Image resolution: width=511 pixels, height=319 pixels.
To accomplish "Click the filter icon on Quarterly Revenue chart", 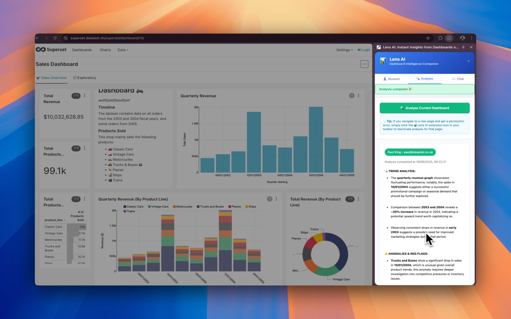I will tap(352, 96).
